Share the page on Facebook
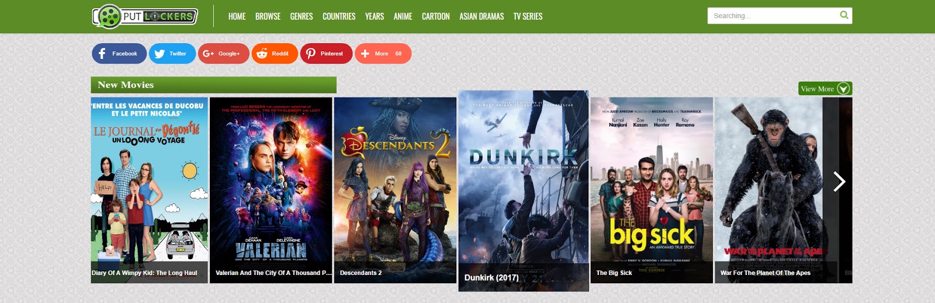 (x=119, y=53)
